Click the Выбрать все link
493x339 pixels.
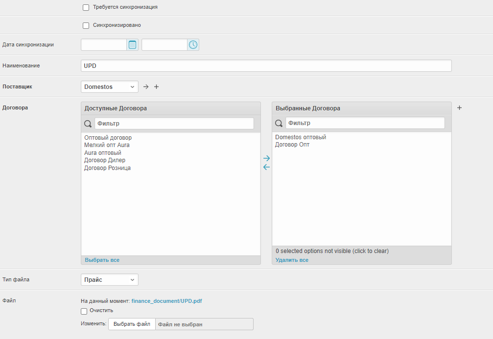point(102,260)
